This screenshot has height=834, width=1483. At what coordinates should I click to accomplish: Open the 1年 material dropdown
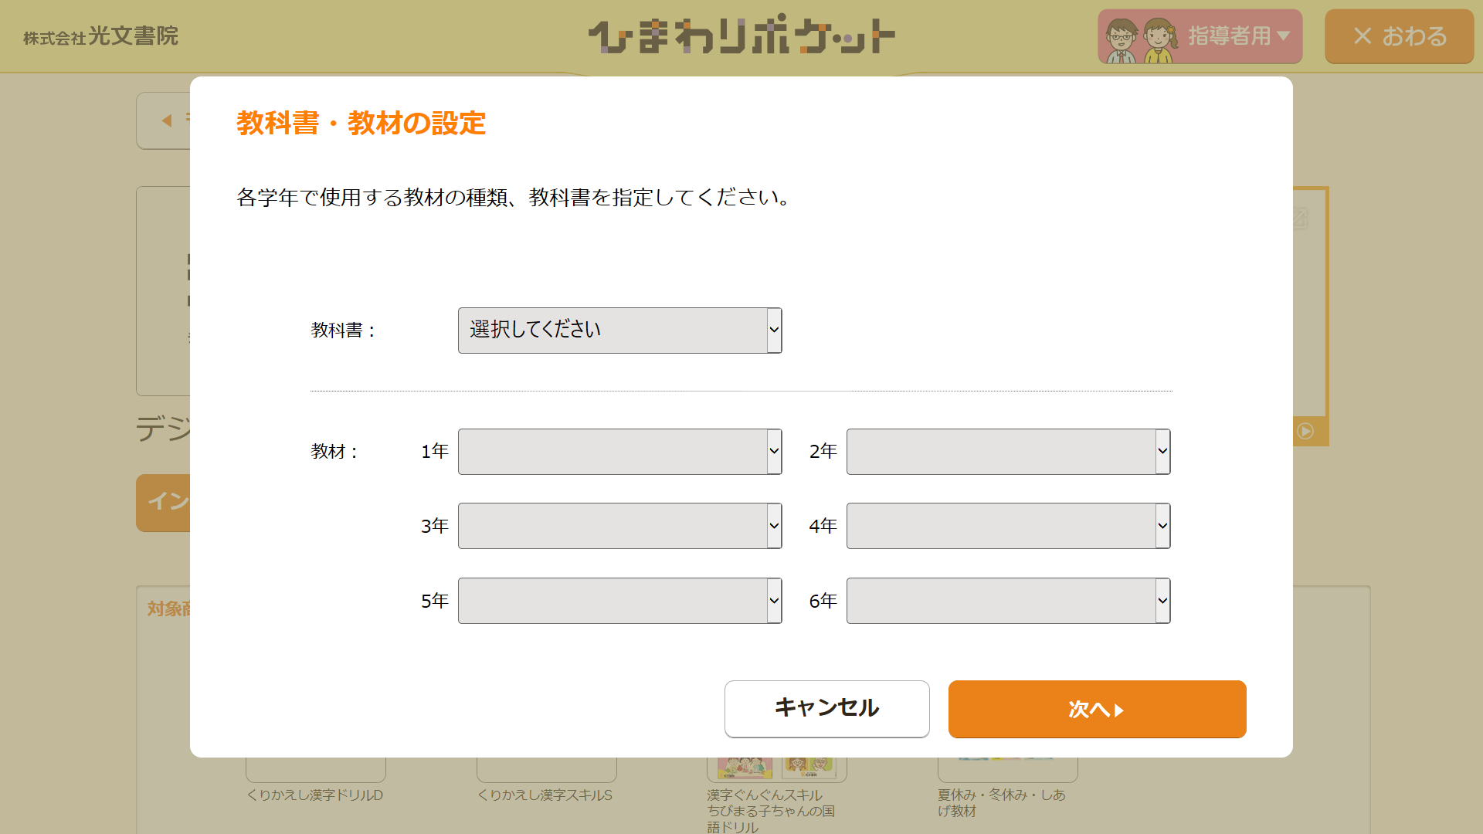[619, 452]
